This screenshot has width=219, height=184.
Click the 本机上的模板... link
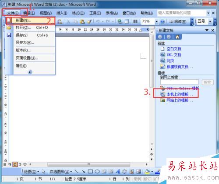(180, 94)
